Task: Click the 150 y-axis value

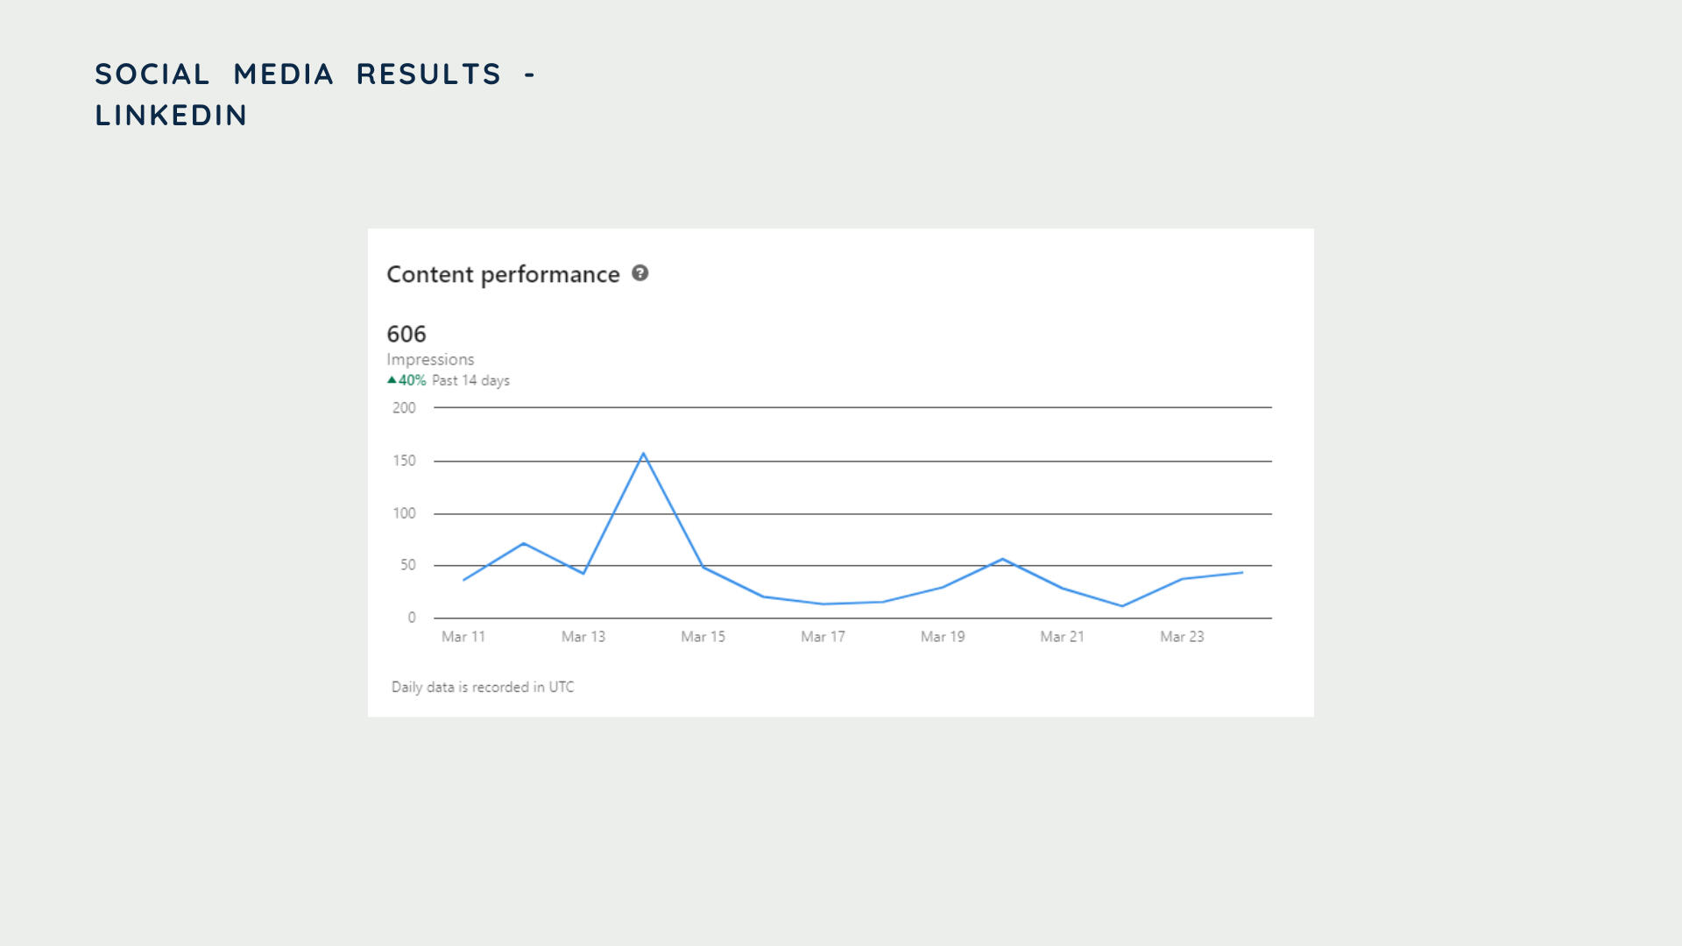Action: click(x=404, y=461)
